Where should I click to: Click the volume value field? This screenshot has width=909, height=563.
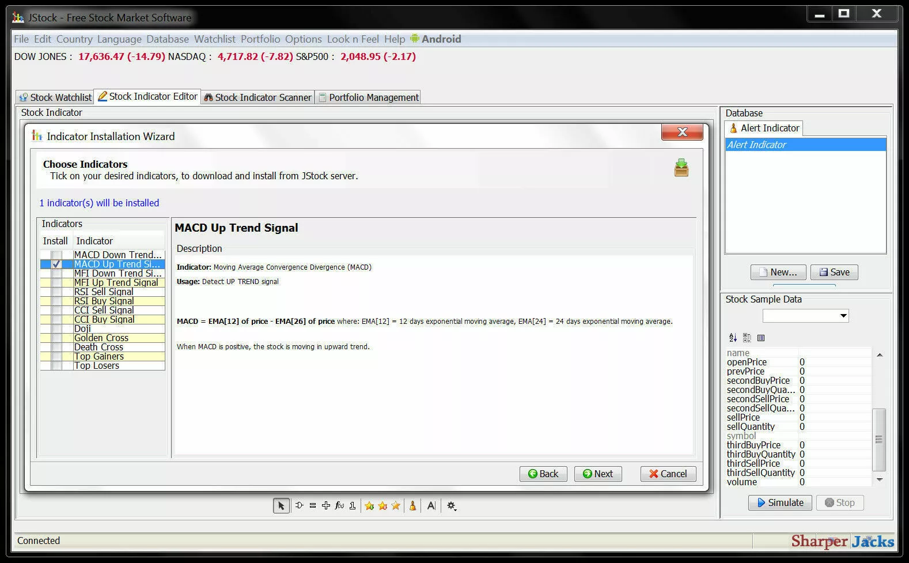point(835,482)
